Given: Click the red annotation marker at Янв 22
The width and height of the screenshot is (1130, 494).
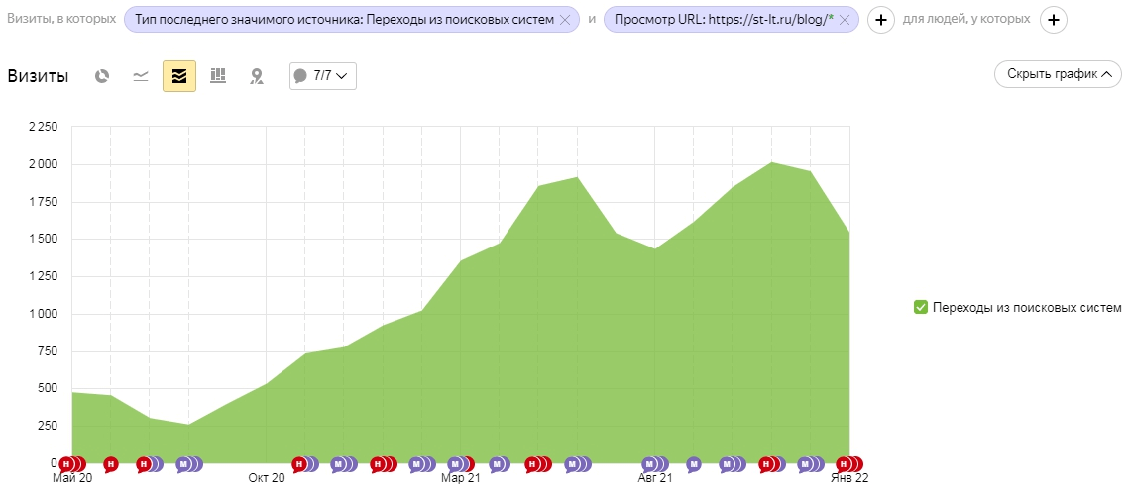Looking at the screenshot, I should [x=844, y=464].
